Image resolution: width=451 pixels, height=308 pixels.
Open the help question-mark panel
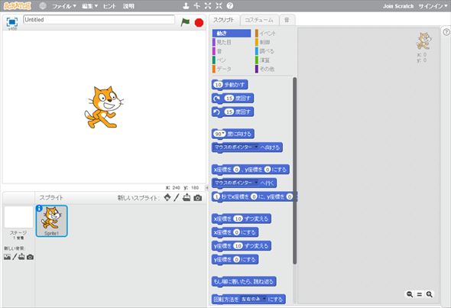(x=446, y=32)
